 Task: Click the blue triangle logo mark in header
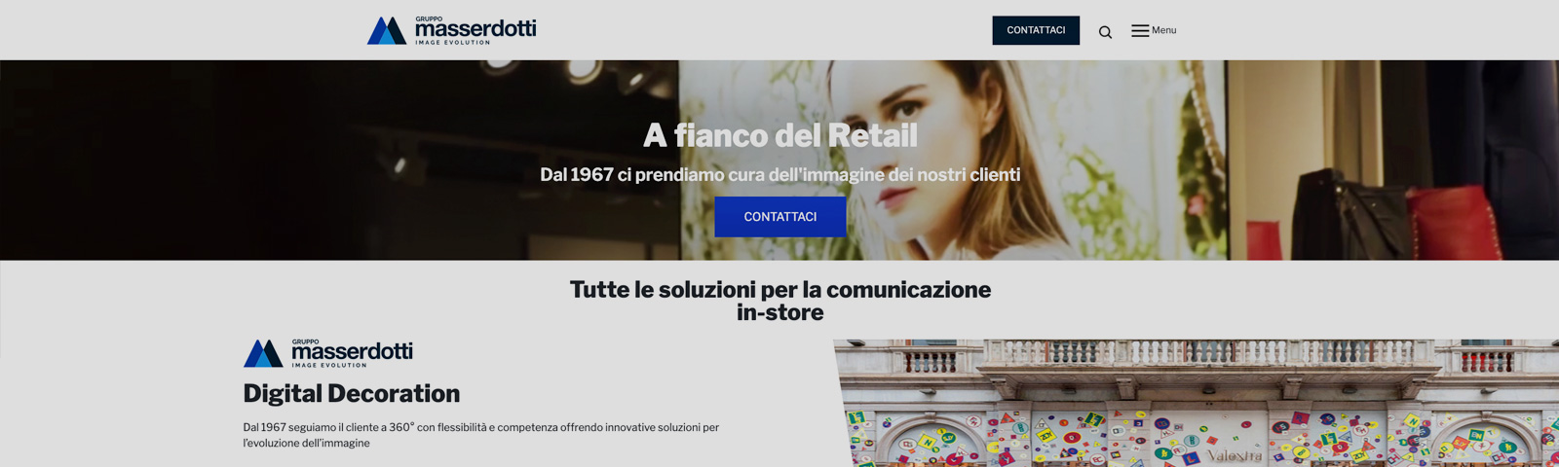pyautogui.click(x=387, y=30)
